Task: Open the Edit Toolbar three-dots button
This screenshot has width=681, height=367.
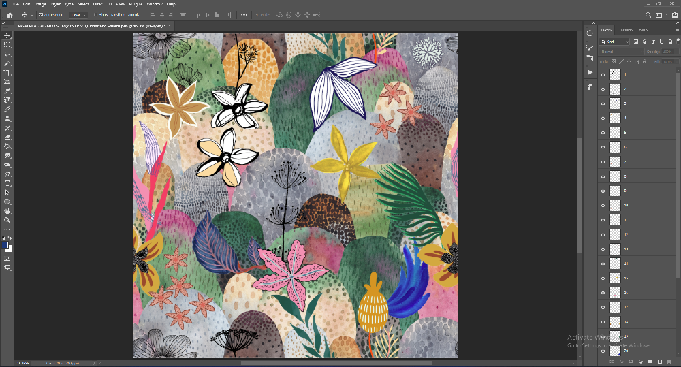Action: [x=7, y=229]
